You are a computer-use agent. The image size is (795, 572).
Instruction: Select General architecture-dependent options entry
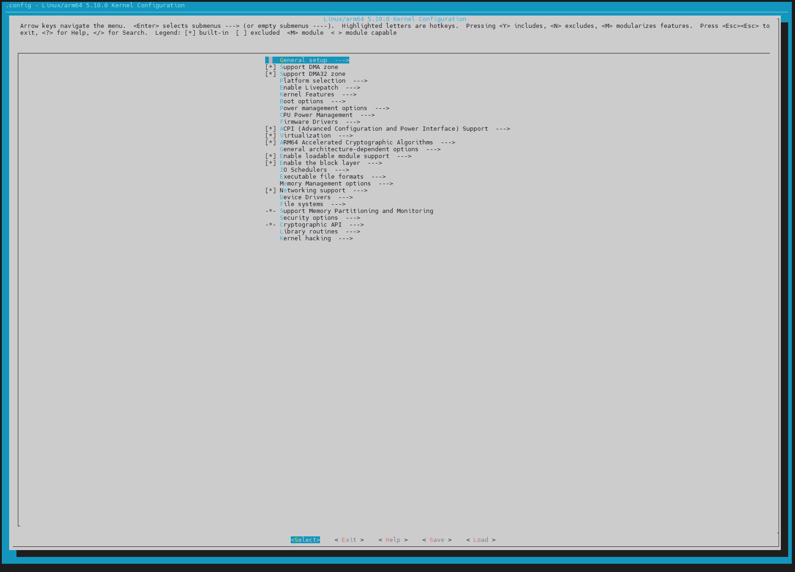pos(360,149)
